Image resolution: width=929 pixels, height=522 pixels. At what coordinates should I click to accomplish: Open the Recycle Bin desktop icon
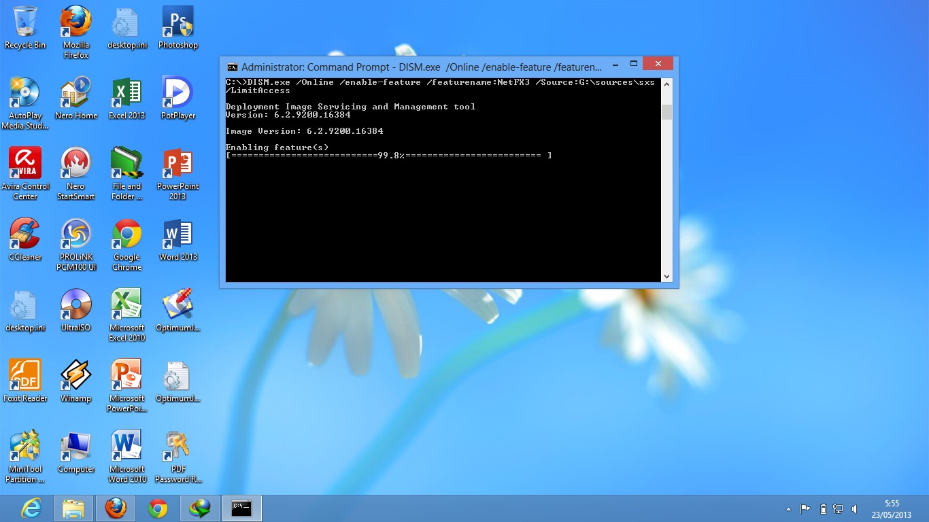point(25,27)
